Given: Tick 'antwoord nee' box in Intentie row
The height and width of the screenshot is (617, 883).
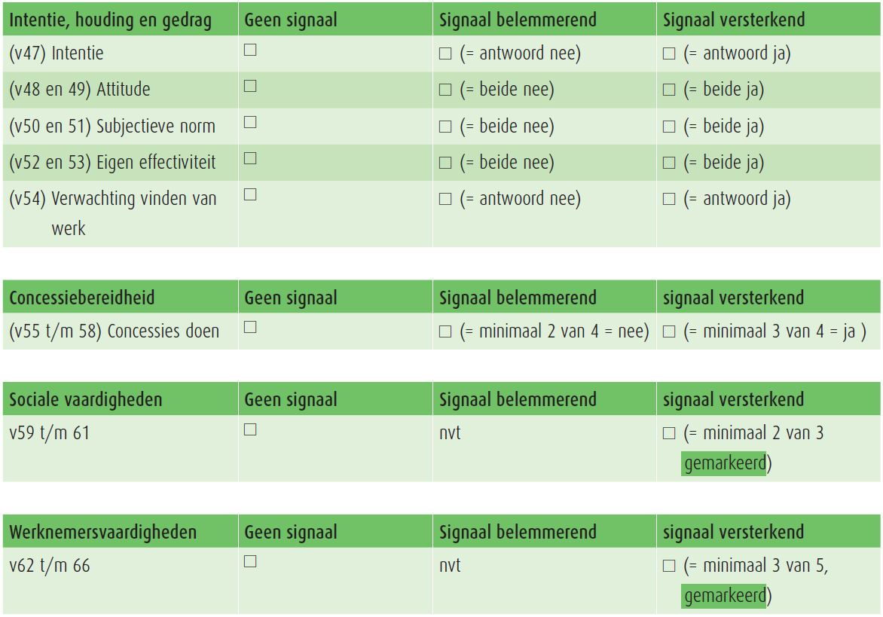Looking at the screenshot, I should [445, 54].
